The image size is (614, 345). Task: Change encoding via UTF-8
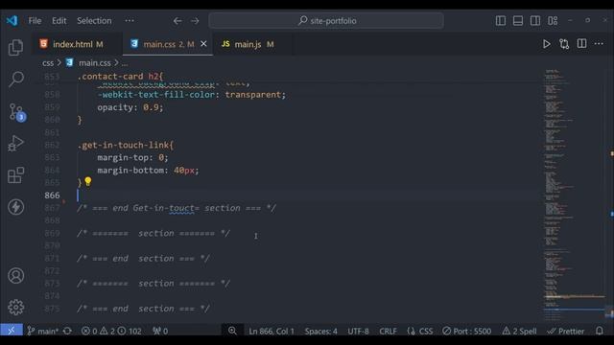[358, 331]
